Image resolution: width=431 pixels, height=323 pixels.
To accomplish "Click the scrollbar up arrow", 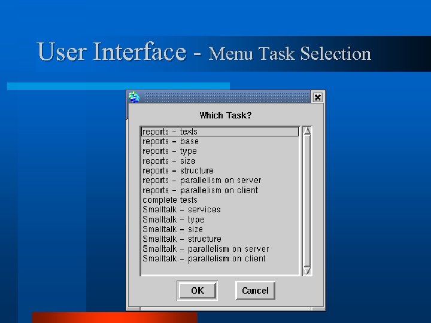I will coord(307,131).
